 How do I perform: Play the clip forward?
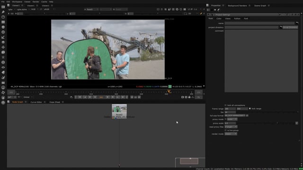tap(107, 97)
